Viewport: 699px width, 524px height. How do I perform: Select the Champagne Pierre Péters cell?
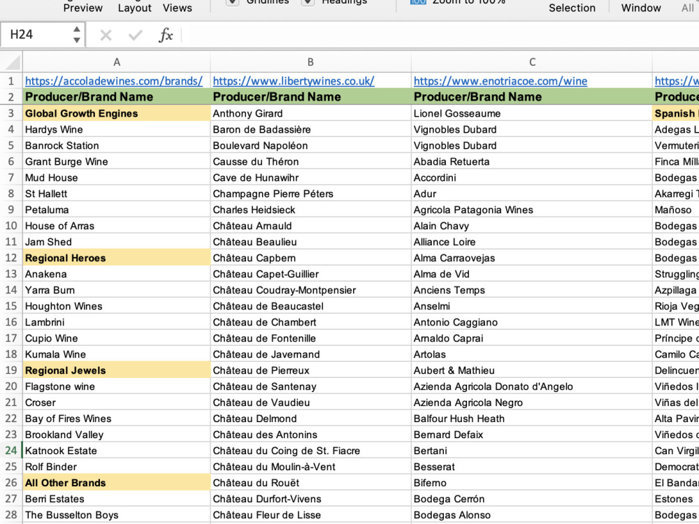tap(311, 194)
